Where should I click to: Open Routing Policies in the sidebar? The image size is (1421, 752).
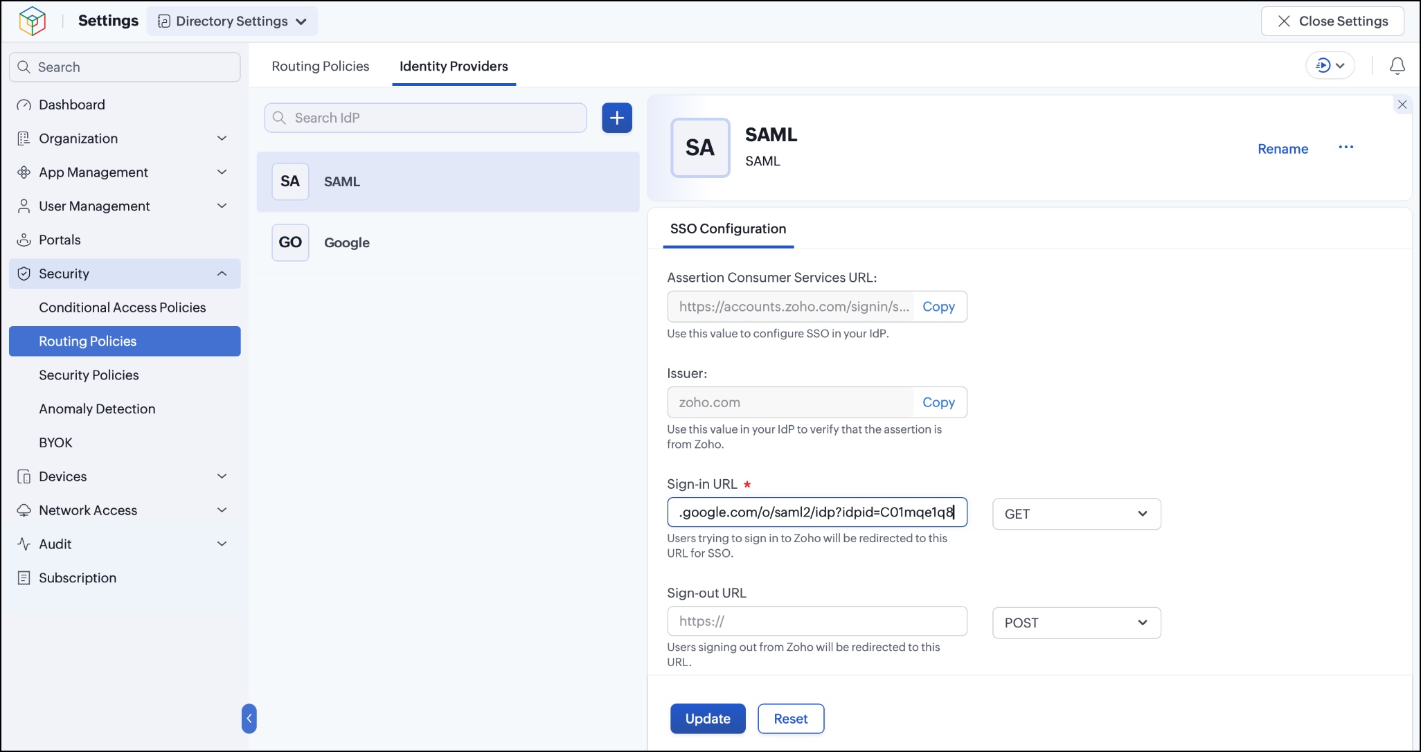click(125, 341)
